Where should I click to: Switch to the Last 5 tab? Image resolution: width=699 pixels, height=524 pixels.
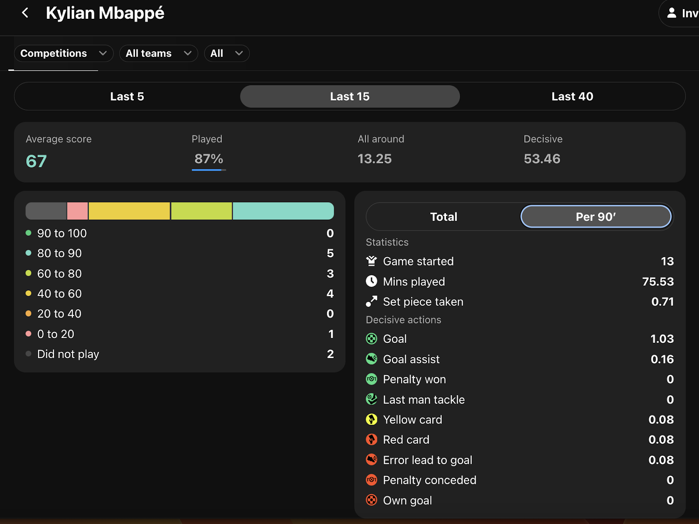(x=127, y=97)
